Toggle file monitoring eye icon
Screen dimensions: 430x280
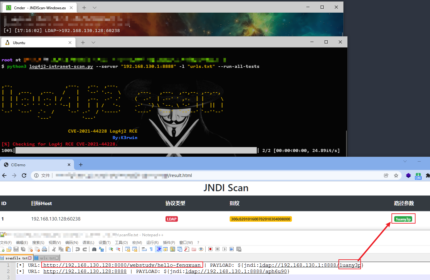click(x=201, y=249)
